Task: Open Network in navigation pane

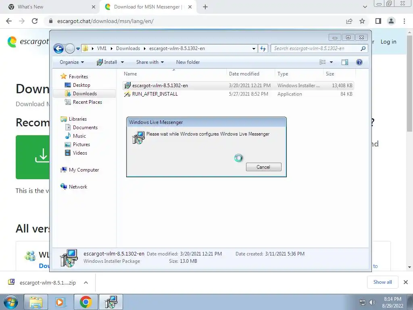Action: 78,186
